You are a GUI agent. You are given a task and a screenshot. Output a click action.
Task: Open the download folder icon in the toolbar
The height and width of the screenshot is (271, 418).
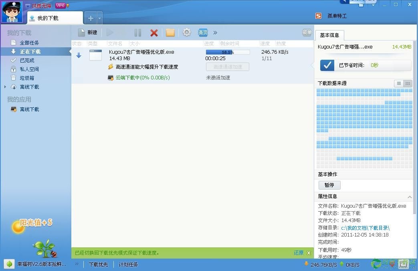pos(170,32)
